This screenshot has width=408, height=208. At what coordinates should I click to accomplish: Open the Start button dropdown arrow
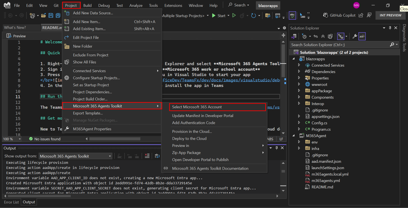click(x=228, y=15)
